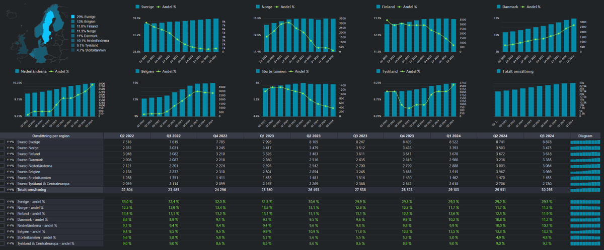Select 4.7% Storbritannien in the map legend

pyautogui.click(x=89, y=50)
